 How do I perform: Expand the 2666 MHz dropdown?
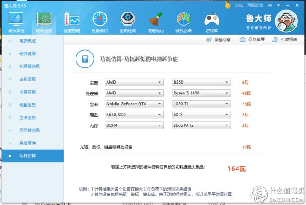(x=202, y=125)
